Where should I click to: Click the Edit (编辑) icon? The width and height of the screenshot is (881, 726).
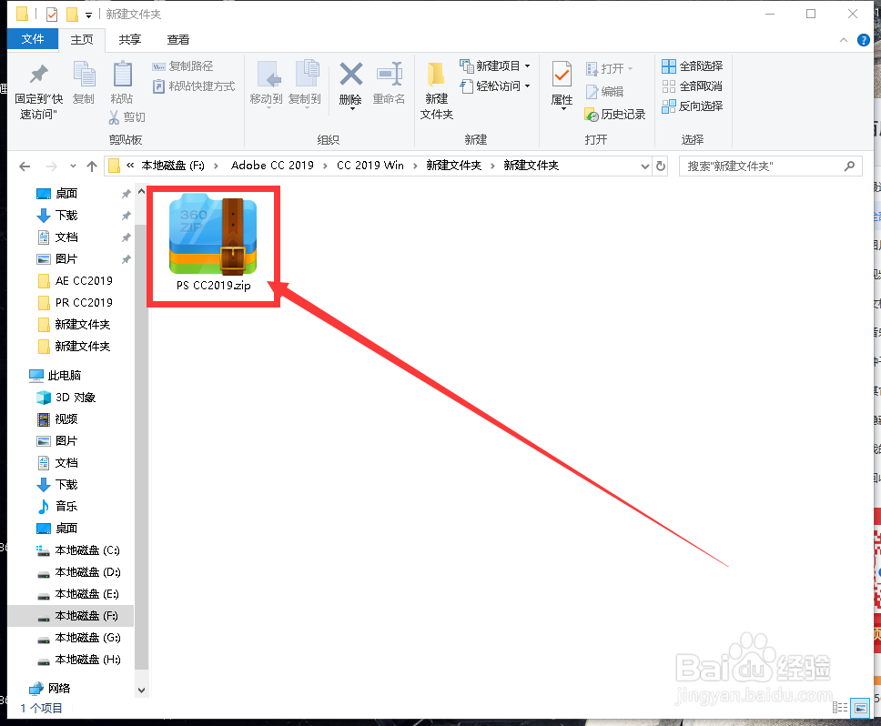point(592,92)
